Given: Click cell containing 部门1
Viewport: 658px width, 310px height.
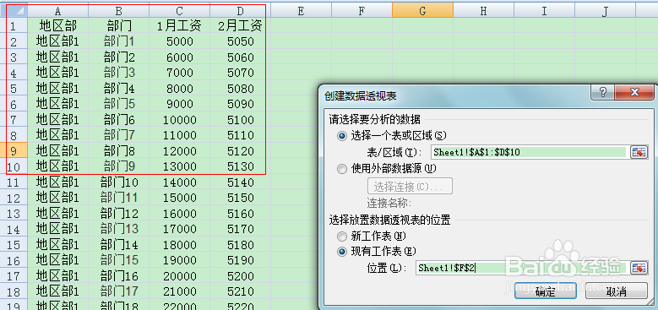Looking at the screenshot, I should click(119, 41).
